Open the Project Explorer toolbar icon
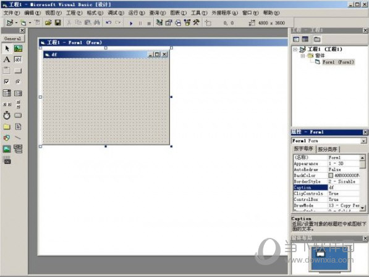This screenshot has height=278, width=369. point(159,23)
